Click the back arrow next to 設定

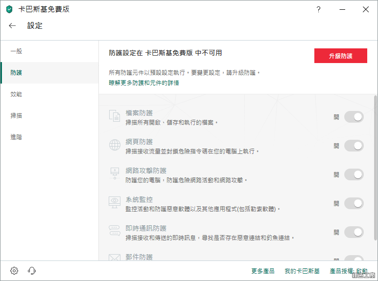click(x=12, y=26)
